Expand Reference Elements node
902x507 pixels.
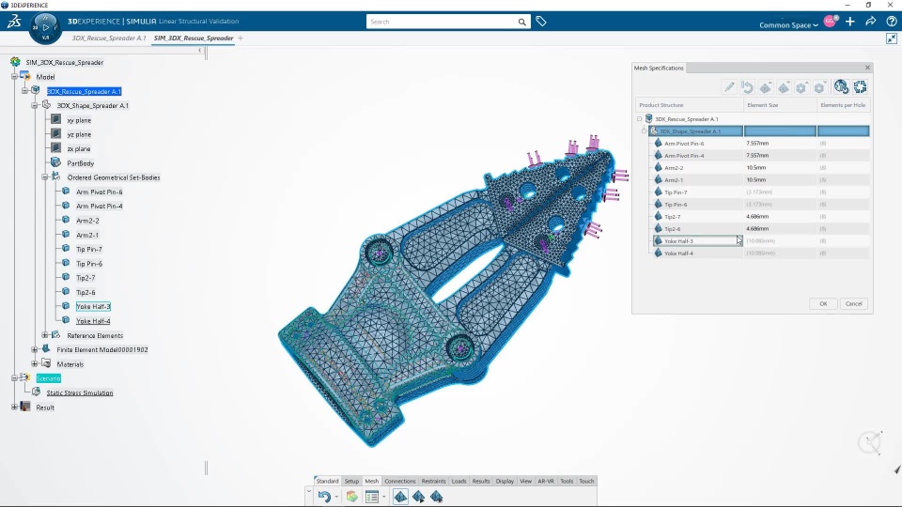pyautogui.click(x=45, y=335)
